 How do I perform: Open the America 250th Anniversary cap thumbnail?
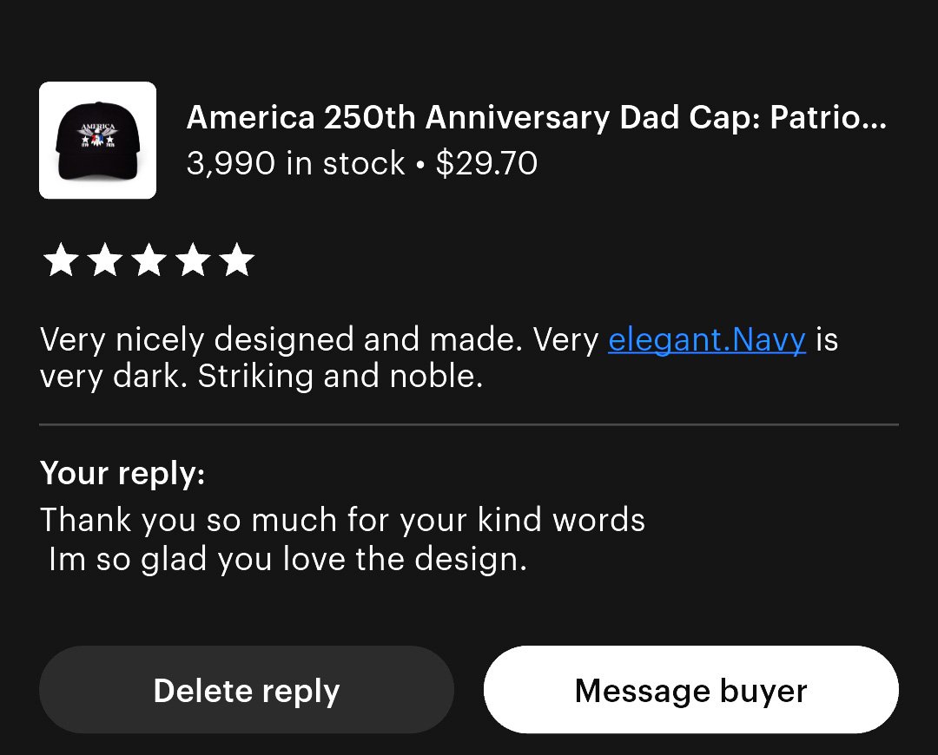pyautogui.click(x=97, y=140)
